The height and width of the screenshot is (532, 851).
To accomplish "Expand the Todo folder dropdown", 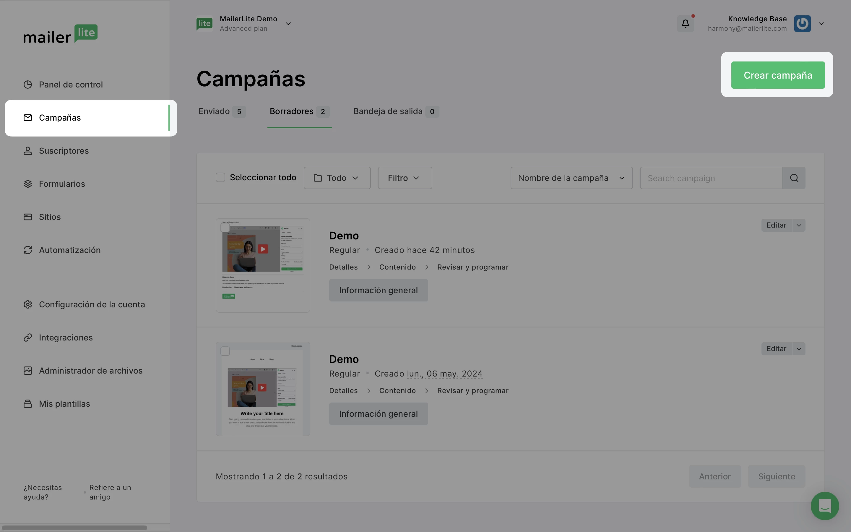I will coord(337,178).
